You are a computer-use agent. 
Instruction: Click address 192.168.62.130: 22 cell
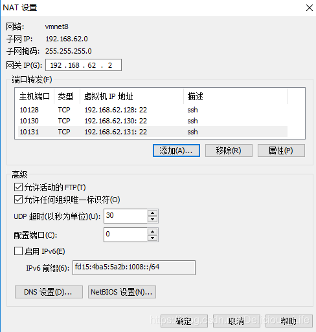(x=116, y=121)
